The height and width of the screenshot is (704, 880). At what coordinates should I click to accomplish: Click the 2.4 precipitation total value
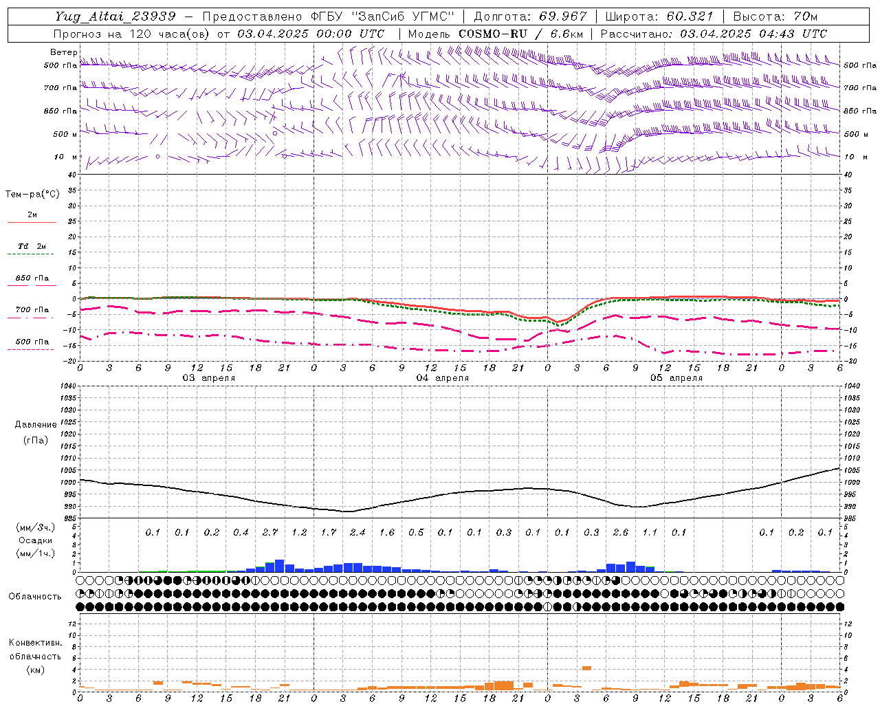[x=357, y=533]
